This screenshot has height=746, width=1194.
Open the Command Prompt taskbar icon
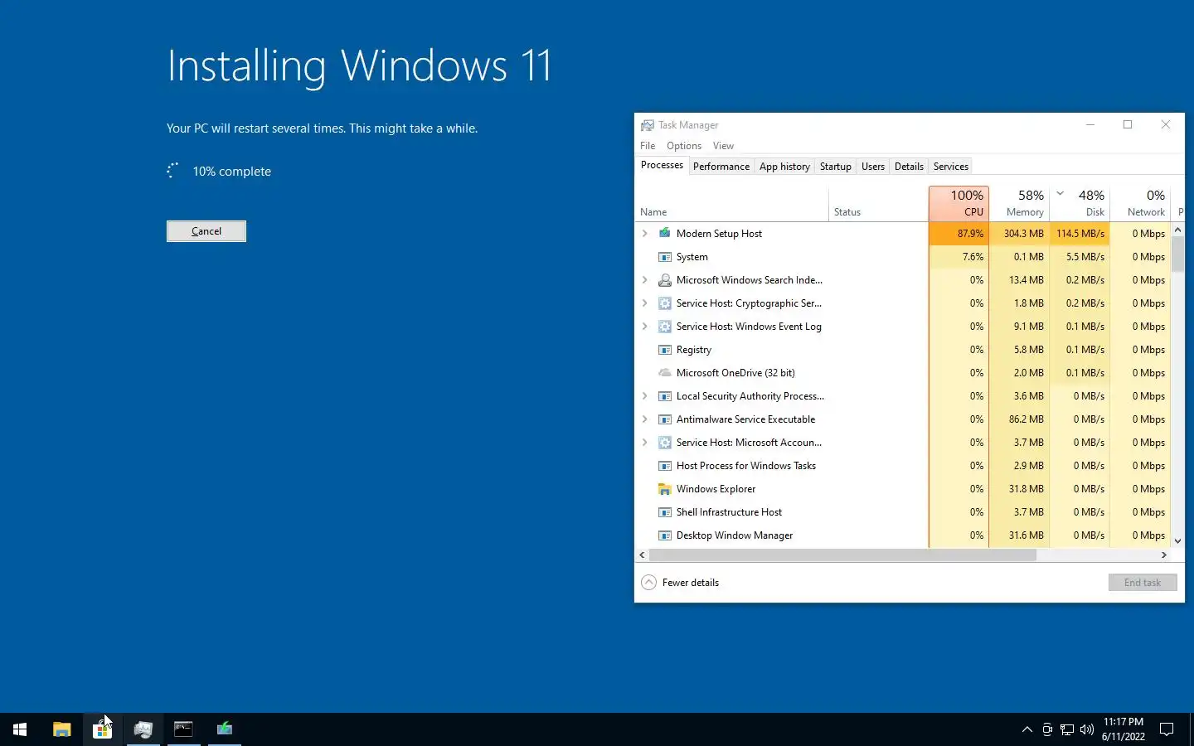pos(184,729)
